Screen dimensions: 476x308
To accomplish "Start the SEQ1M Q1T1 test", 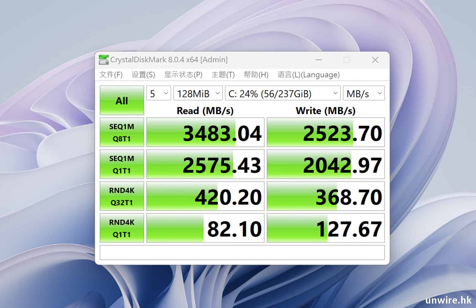I will point(122,164).
